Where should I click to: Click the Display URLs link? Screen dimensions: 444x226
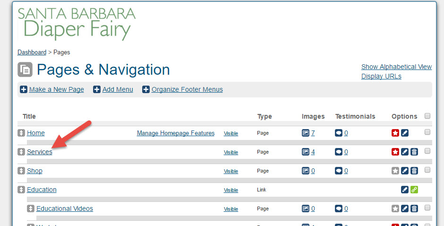click(381, 76)
